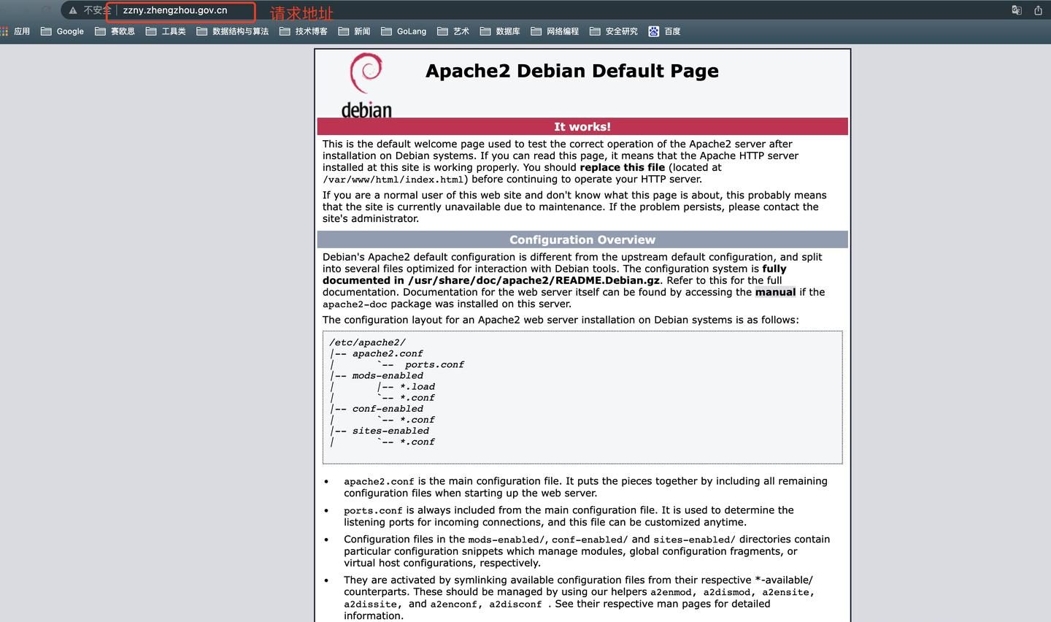Click a2dissite helper name in bullet
This screenshot has width=1051, height=622.
click(x=370, y=604)
